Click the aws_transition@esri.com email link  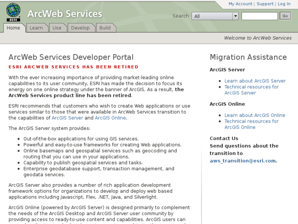[243, 161]
